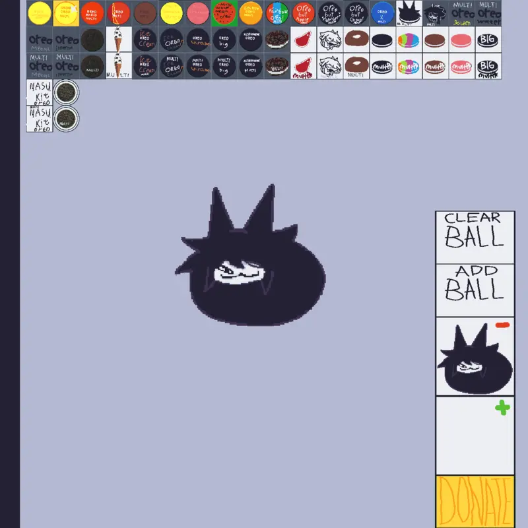Choose the chocolate donut without Multi label
This screenshot has width=528, height=528.
coord(356,40)
